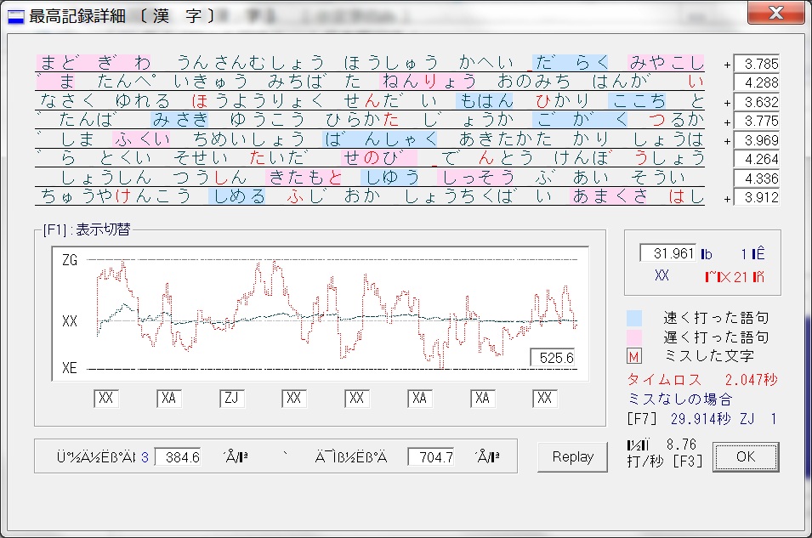Click the plus sign beside the 3.912 time
Viewport: 812px width, 538px height.
(x=727, y=199)
